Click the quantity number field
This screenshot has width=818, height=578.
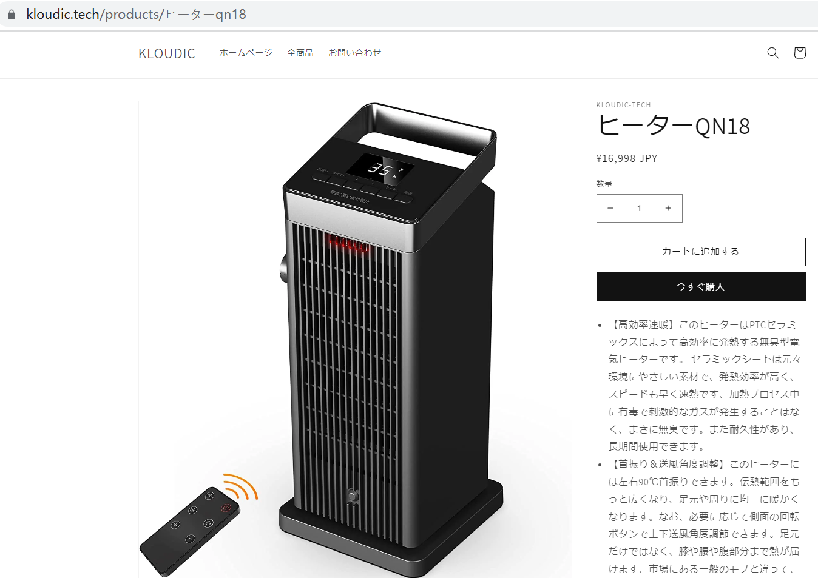coord(639,208)
